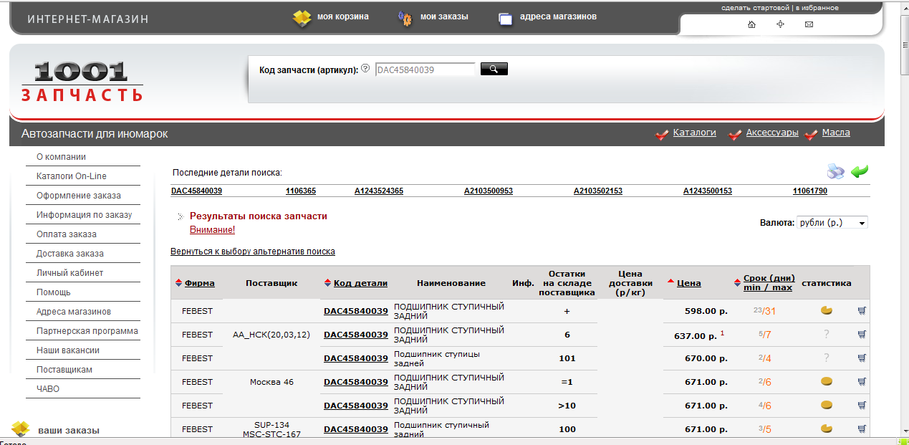Open ЧАВО in the sidebar
The width and height of the screenshot is (909, 445).
pos(48,389)
